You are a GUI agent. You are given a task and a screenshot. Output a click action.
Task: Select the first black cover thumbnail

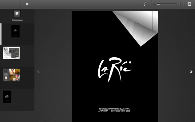pyautogui.click(x=15, y=31)
